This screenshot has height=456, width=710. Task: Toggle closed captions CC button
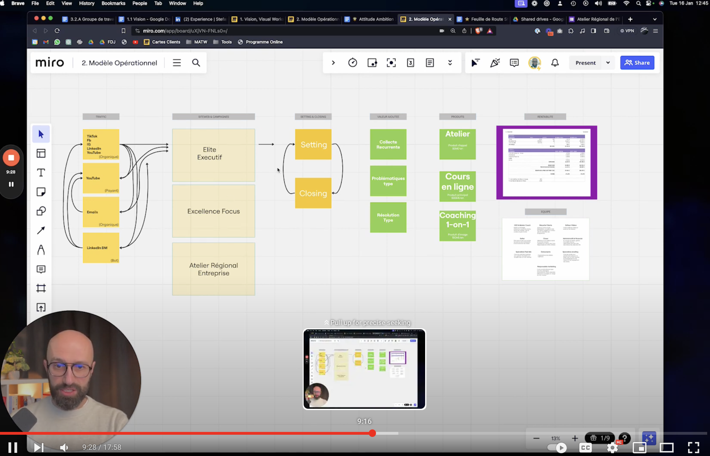(x=585, y=448)
